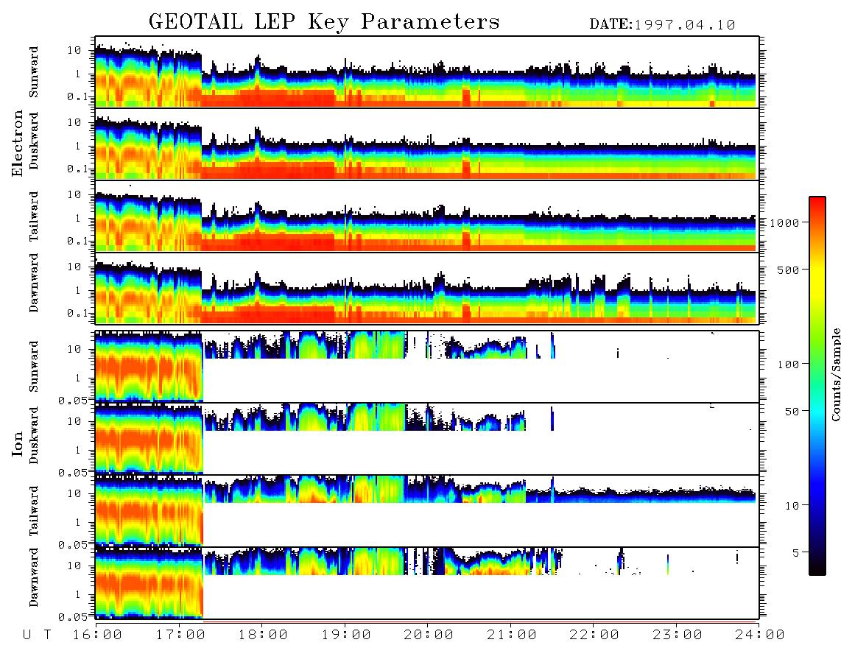Click the 0.05 tick on Ion Dawnward axis
This screenshot has height=648, width=841.
coord(72,617)
